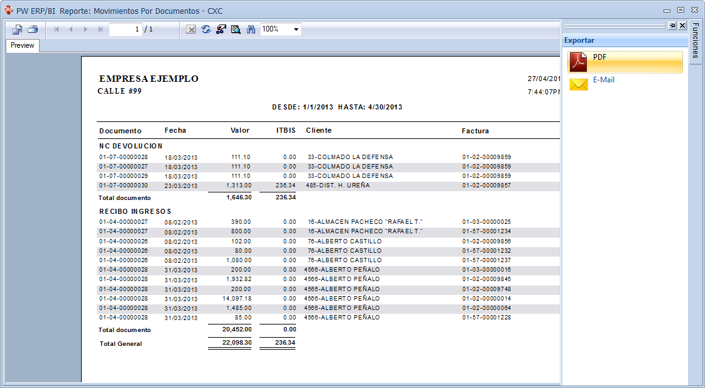Click the Factura column header
Viewport: 705px width, 388px height.
click(475, 131)
